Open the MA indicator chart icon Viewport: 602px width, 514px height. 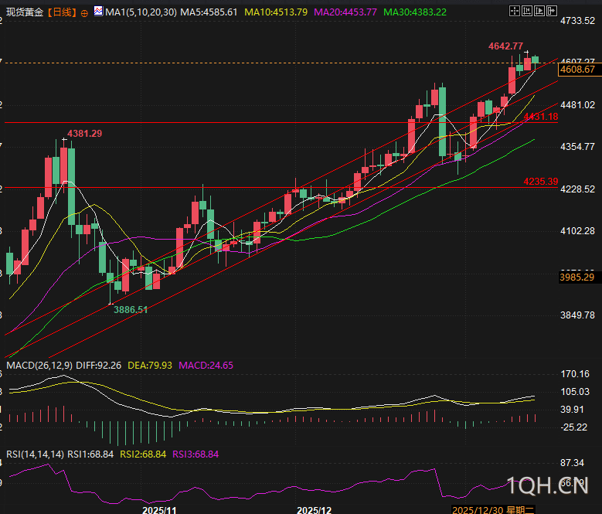pos(98,11)
